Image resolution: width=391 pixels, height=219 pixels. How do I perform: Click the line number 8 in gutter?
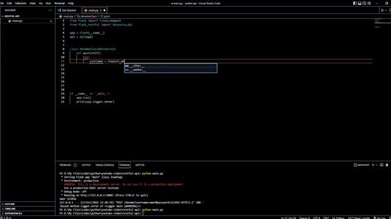pos(64,49)
